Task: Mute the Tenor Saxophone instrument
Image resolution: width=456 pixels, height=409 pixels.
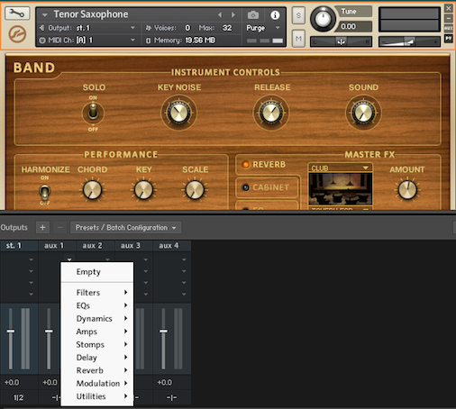Action: tap(298, 39)
